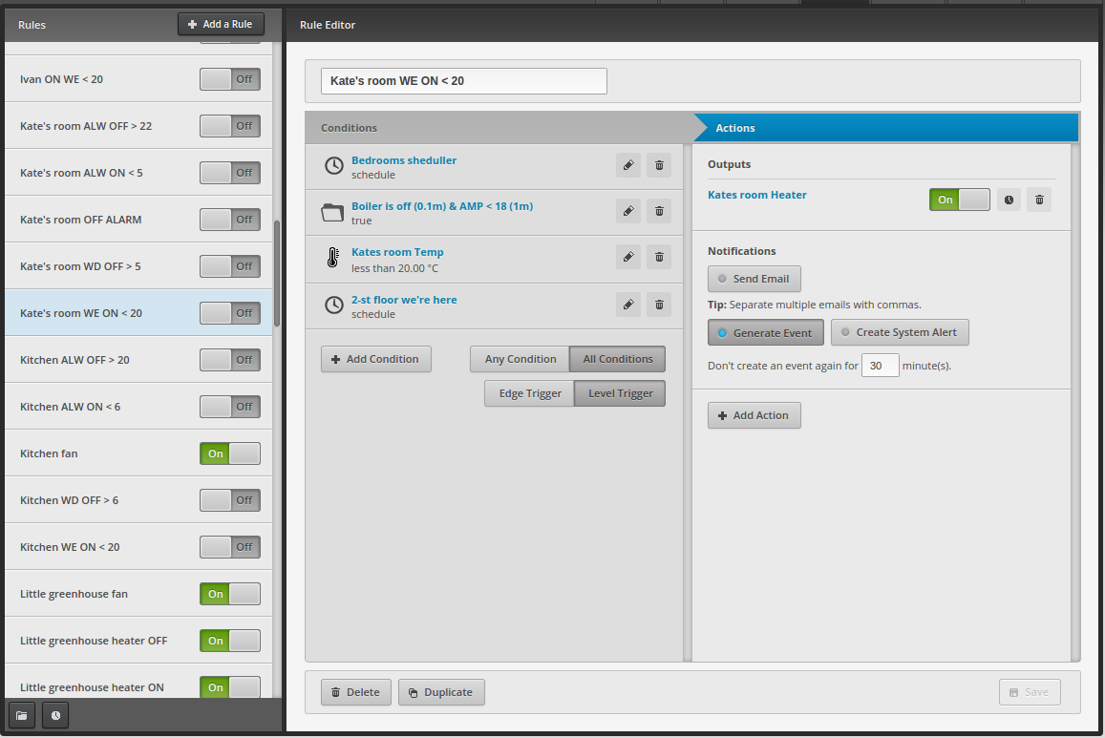This screenshot has width=1105, height=738.
Task: Toggle Kate's room ALW ON < 5 rule
Action: [230, 173]
